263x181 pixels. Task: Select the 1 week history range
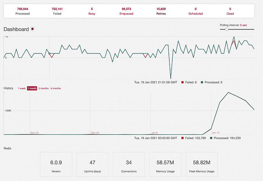(x=22, y=88)
